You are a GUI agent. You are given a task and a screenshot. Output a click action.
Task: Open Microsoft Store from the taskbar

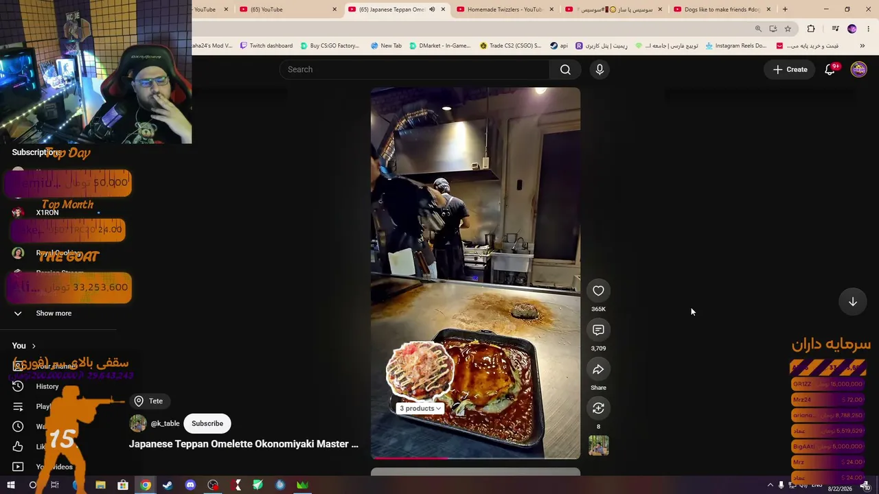[x=123, y=485]
